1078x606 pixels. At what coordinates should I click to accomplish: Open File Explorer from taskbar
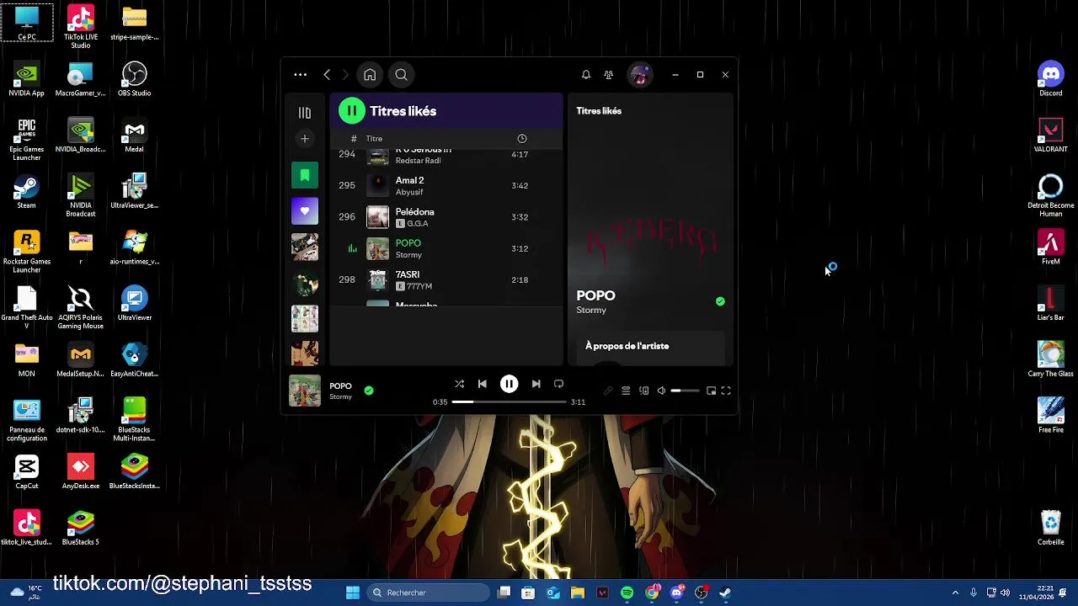tap(578, 593)
